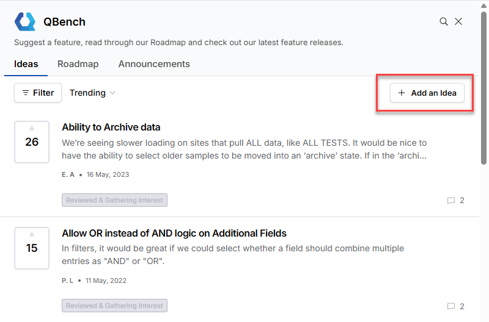This screenshot has height=322, width=489.
Task: Open comments on Allow OR logic idea
Action: point(455,306)
